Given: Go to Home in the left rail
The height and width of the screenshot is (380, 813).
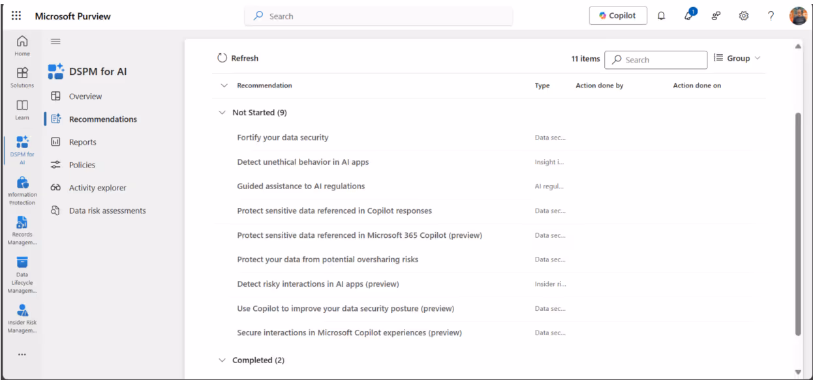Looking at the screenshot, I should 22,45.
